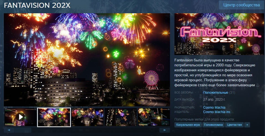Viewport: 265px width, 136px height.
Task: Select the thumbnail showing skyscrapers with fireworks
Action: [121, 117]
